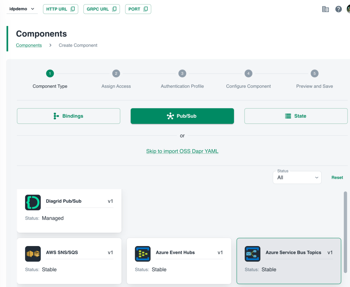350x287 pixels.
Task: Click the Azure Service Bus Topics icon
Action: point(252,254)
